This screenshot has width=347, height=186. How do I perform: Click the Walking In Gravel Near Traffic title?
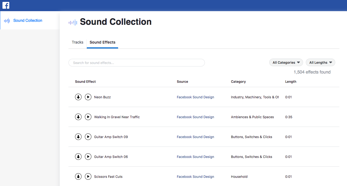coord(117,117)
